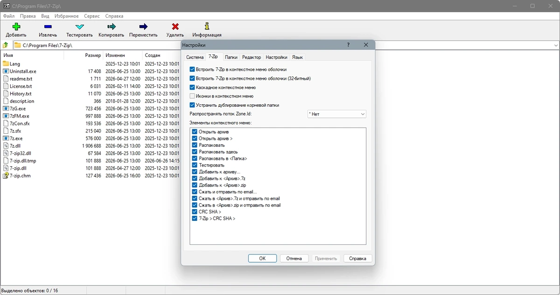Select the License.txt file icon

pos(6,86)
